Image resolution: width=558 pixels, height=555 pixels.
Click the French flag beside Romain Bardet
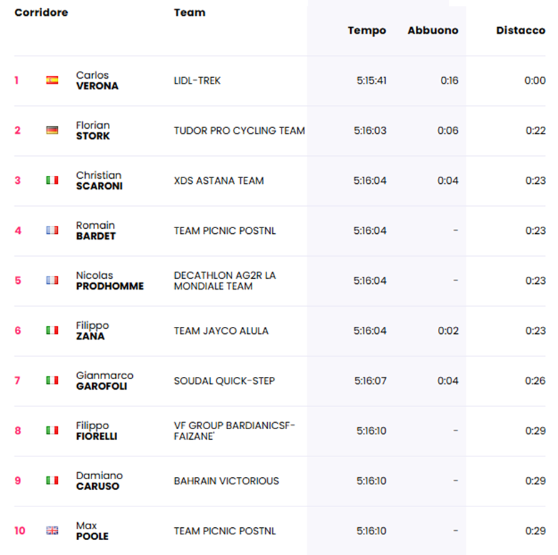[52, 230]
